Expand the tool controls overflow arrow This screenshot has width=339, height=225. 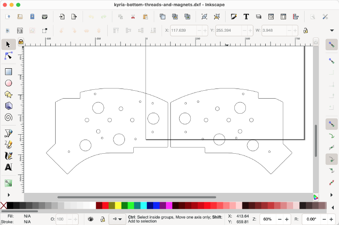tap(332, 30)
